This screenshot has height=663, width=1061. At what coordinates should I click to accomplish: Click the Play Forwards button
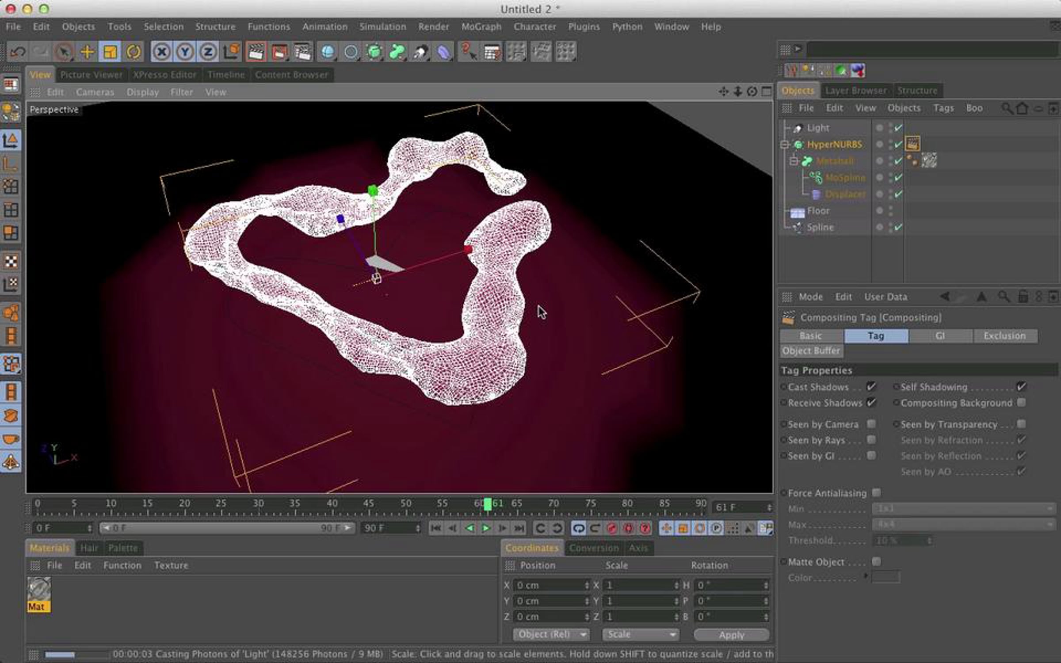(486, 528)
